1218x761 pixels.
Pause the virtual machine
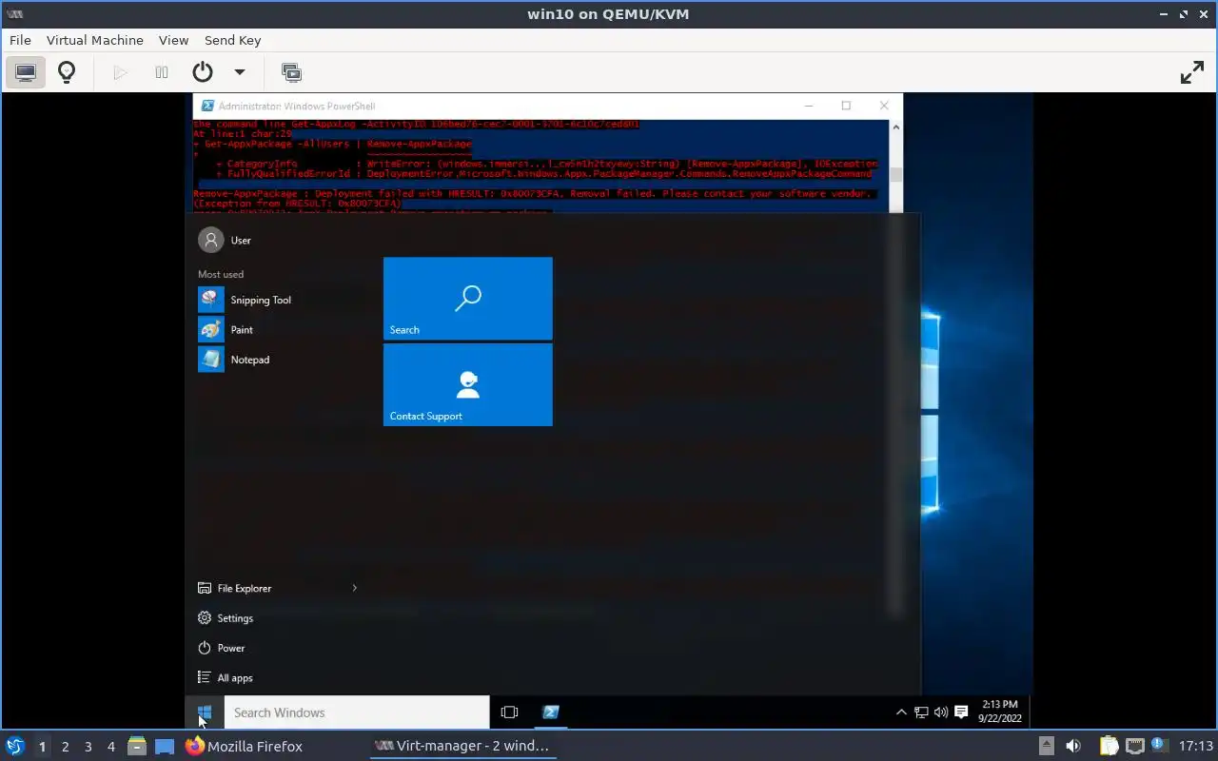point(162,72)
